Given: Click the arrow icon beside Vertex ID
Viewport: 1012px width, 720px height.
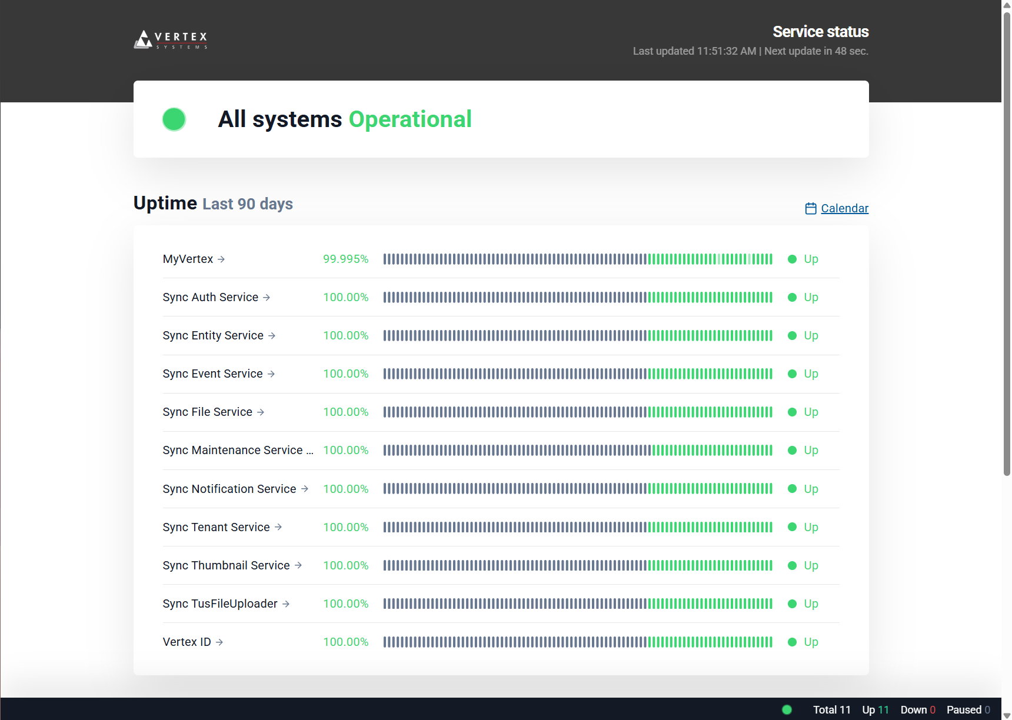Looking at the screenshot, I should [x=219, y=642].
